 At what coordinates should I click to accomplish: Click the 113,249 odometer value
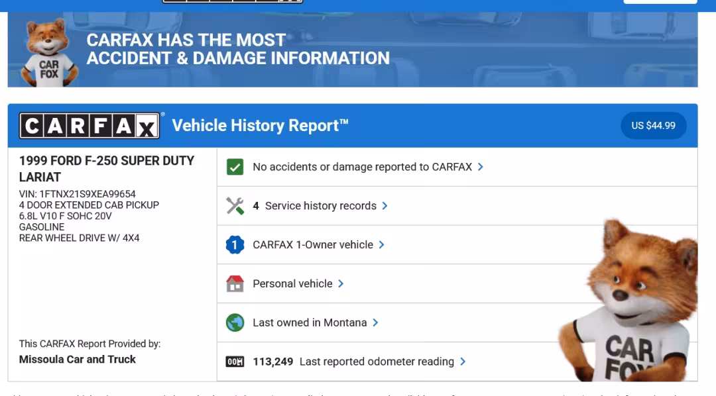click(x=273, y=362)
